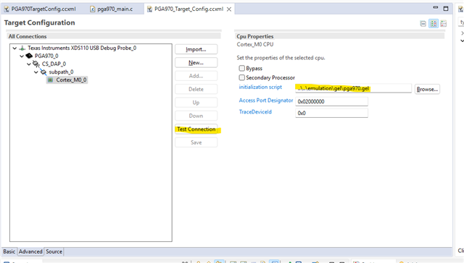Collapse the PGA970_0 tree node

[x=22, y=56]
